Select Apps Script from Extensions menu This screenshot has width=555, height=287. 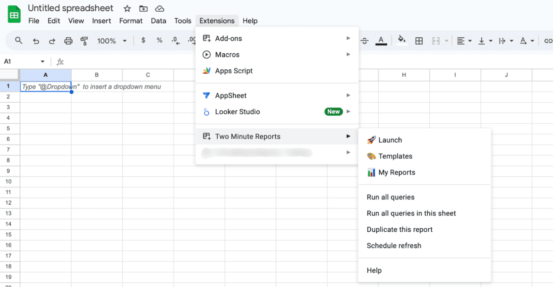[234, 71]
